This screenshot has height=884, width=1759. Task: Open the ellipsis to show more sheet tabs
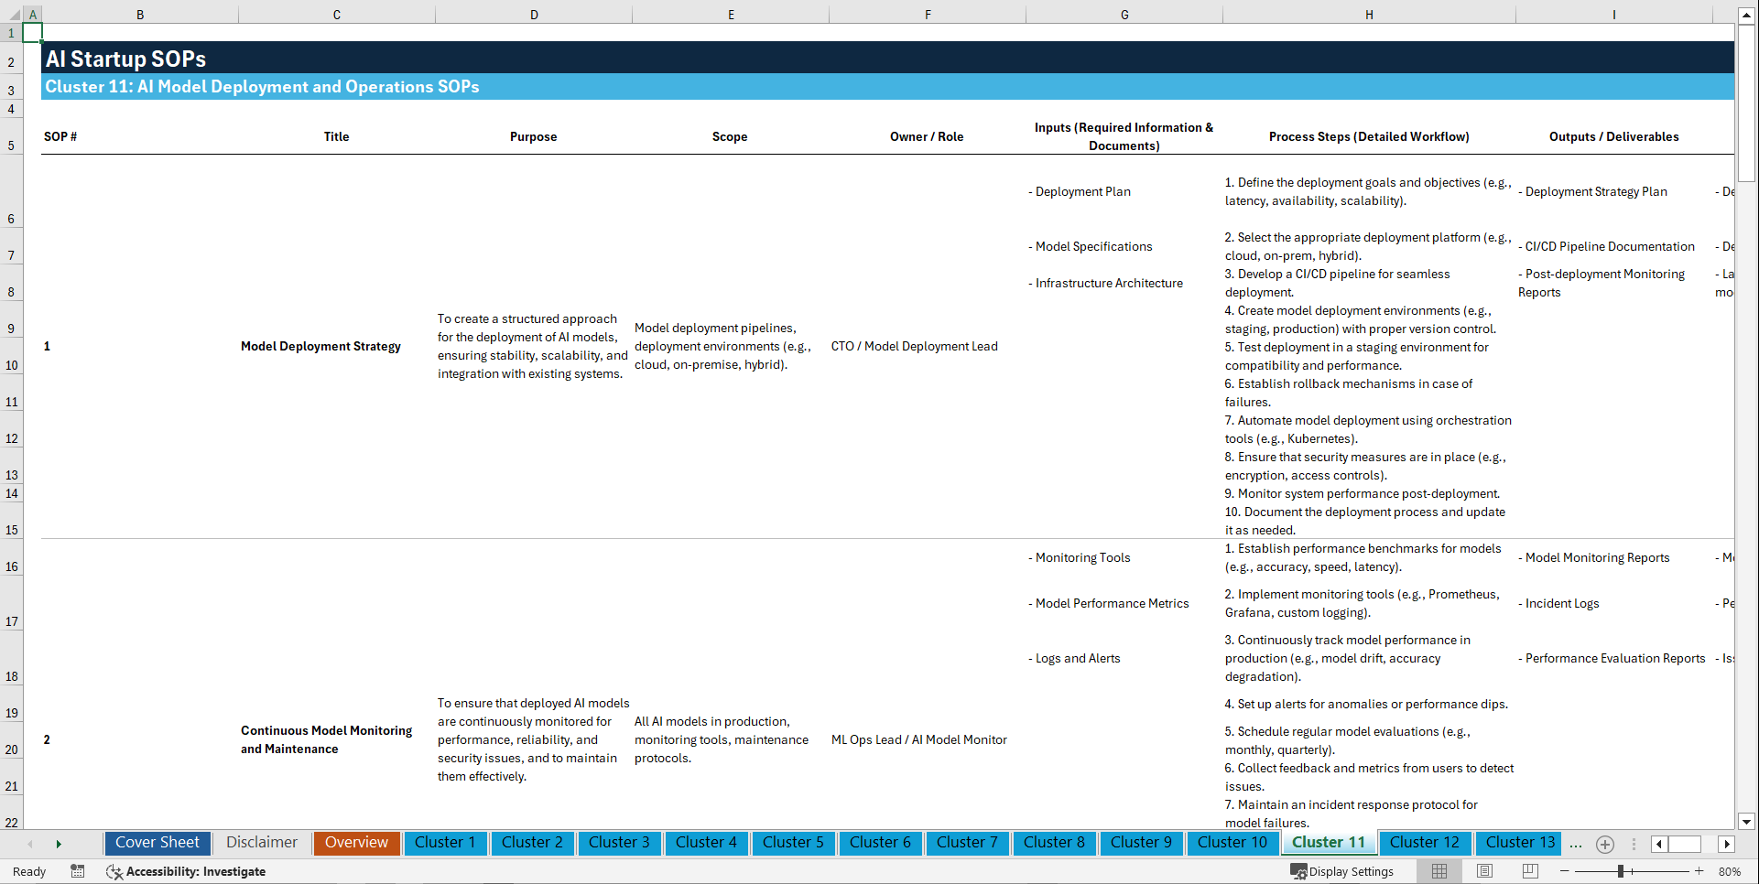tap(1576, 845)
